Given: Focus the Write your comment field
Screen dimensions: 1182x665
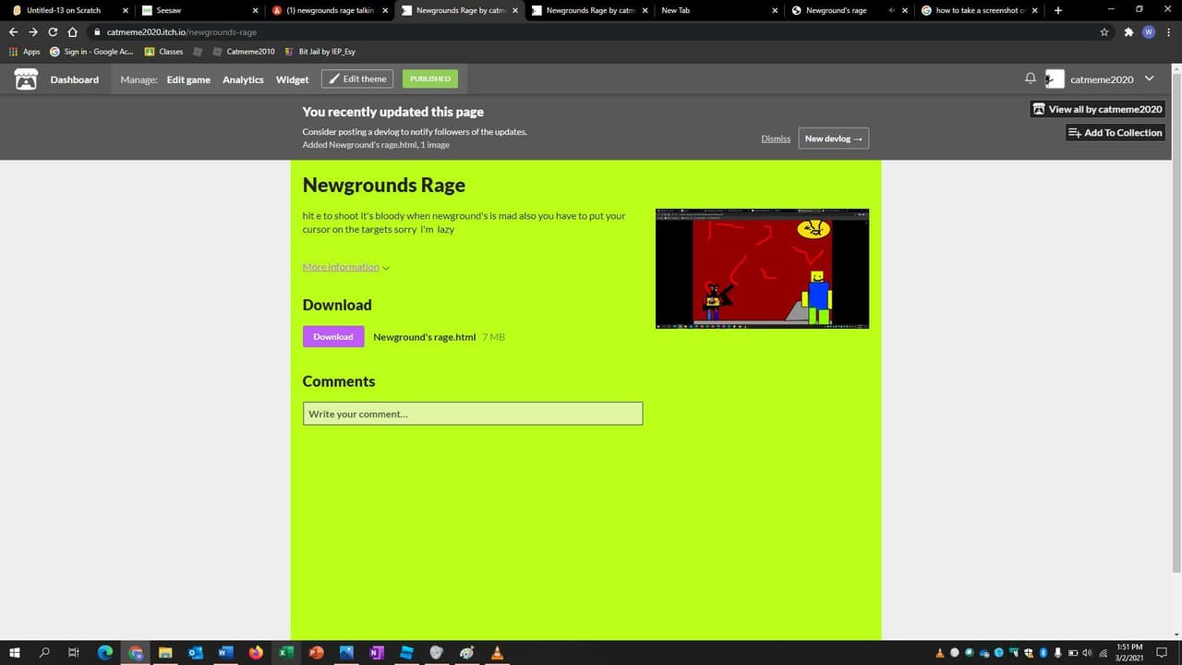Looking at the screenshot, I should point(473,414).
